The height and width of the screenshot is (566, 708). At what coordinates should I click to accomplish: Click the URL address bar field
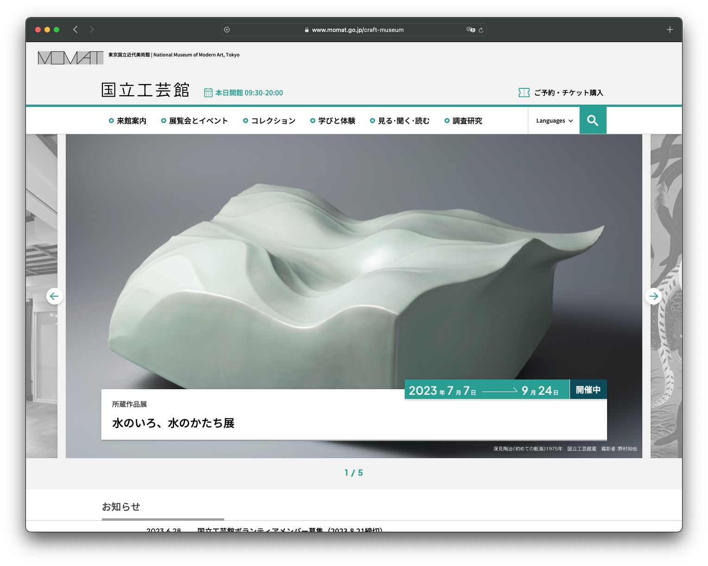pyautogui.click(x=354, y=30)
